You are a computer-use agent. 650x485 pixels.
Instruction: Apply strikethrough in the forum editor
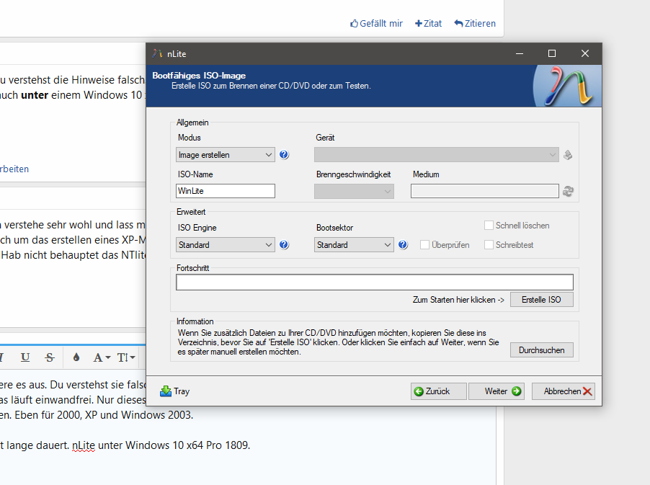50,357
